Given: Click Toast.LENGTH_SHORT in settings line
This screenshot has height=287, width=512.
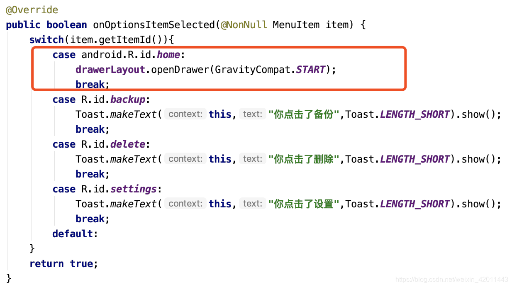Looking at the screenshot, I should coord(398,204).
